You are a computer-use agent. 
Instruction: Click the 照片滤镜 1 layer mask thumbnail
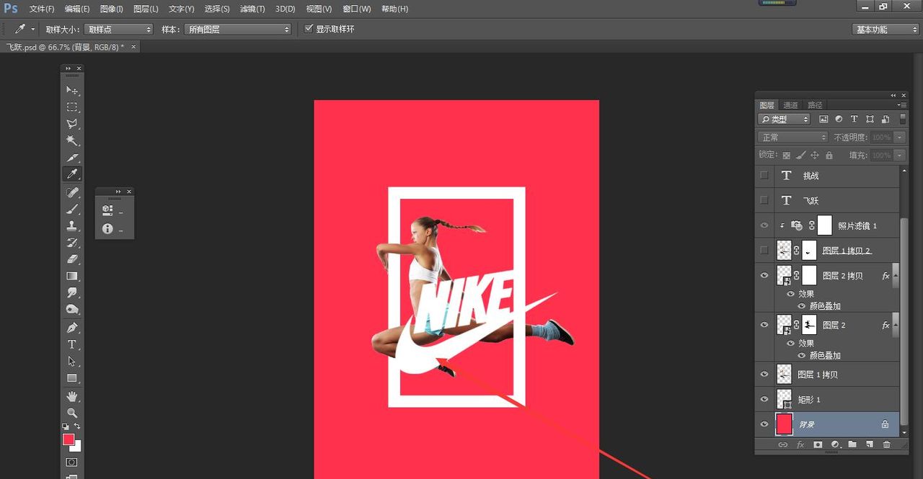824,225
